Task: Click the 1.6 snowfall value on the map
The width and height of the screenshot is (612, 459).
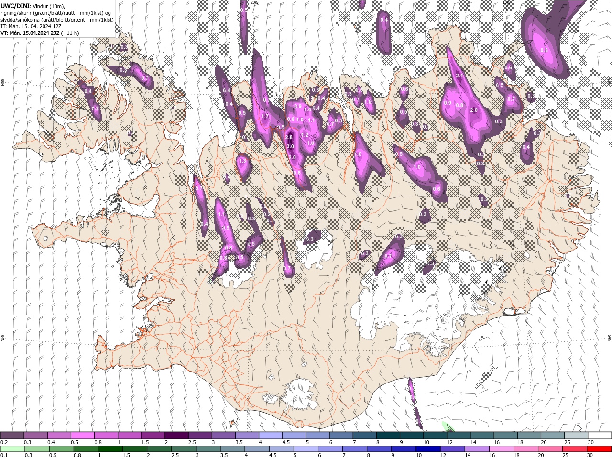Action: [x=310, y=143]
